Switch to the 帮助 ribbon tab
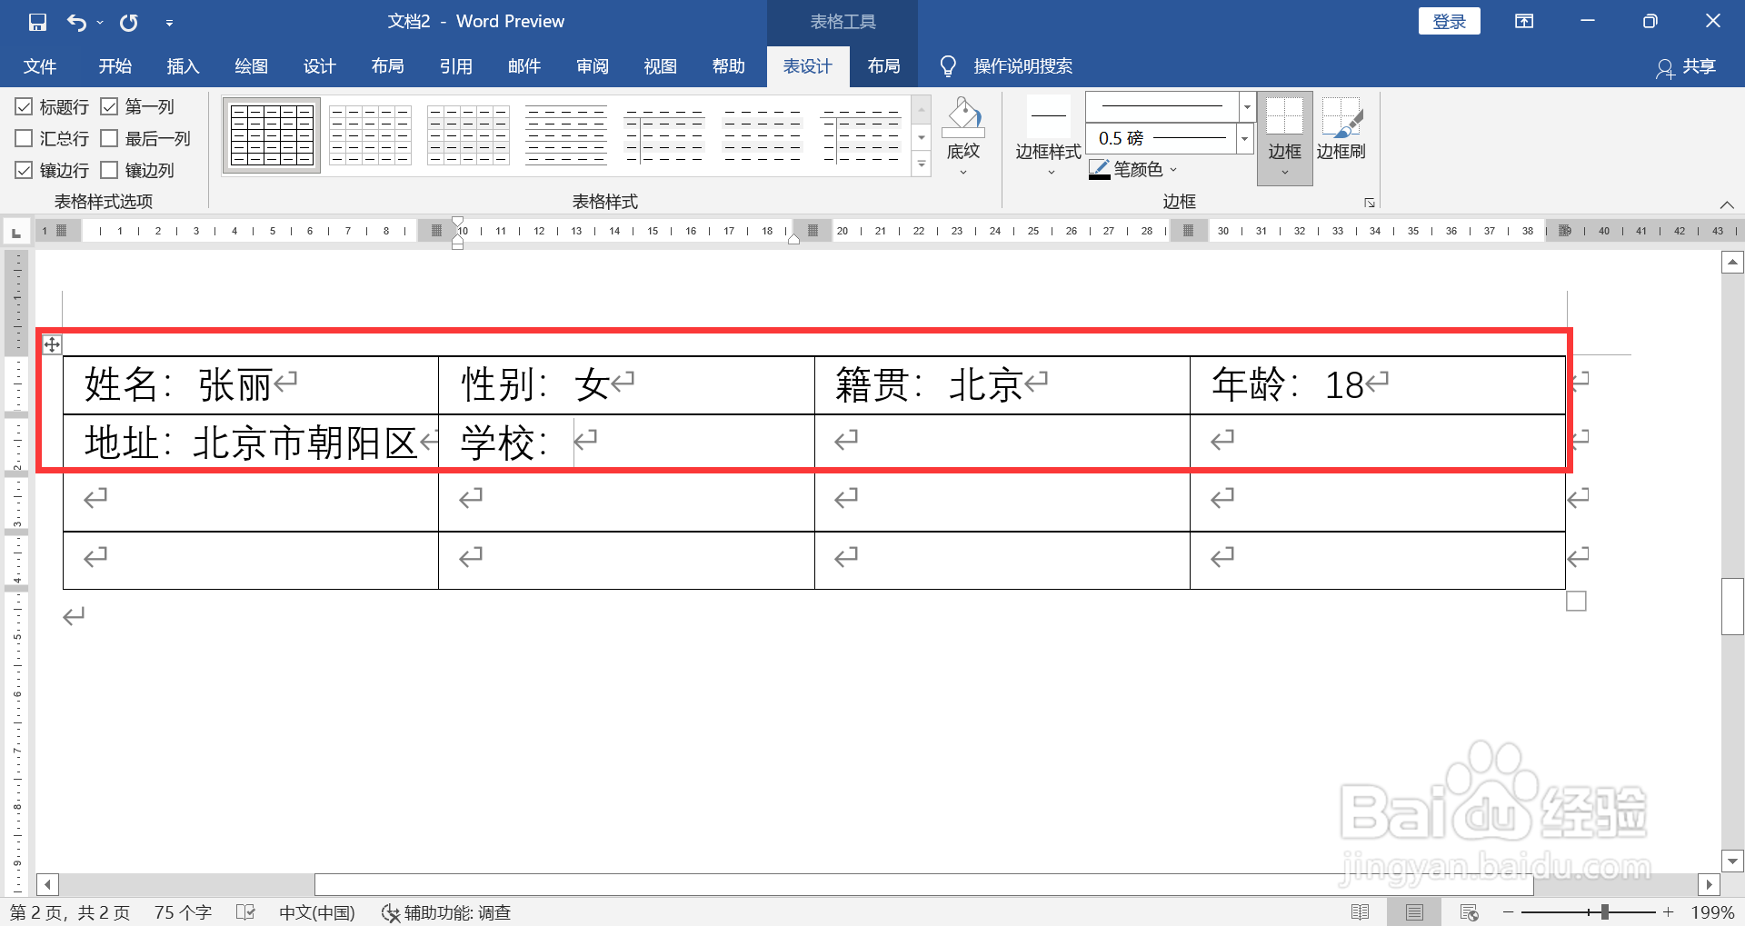 (729, 66)
